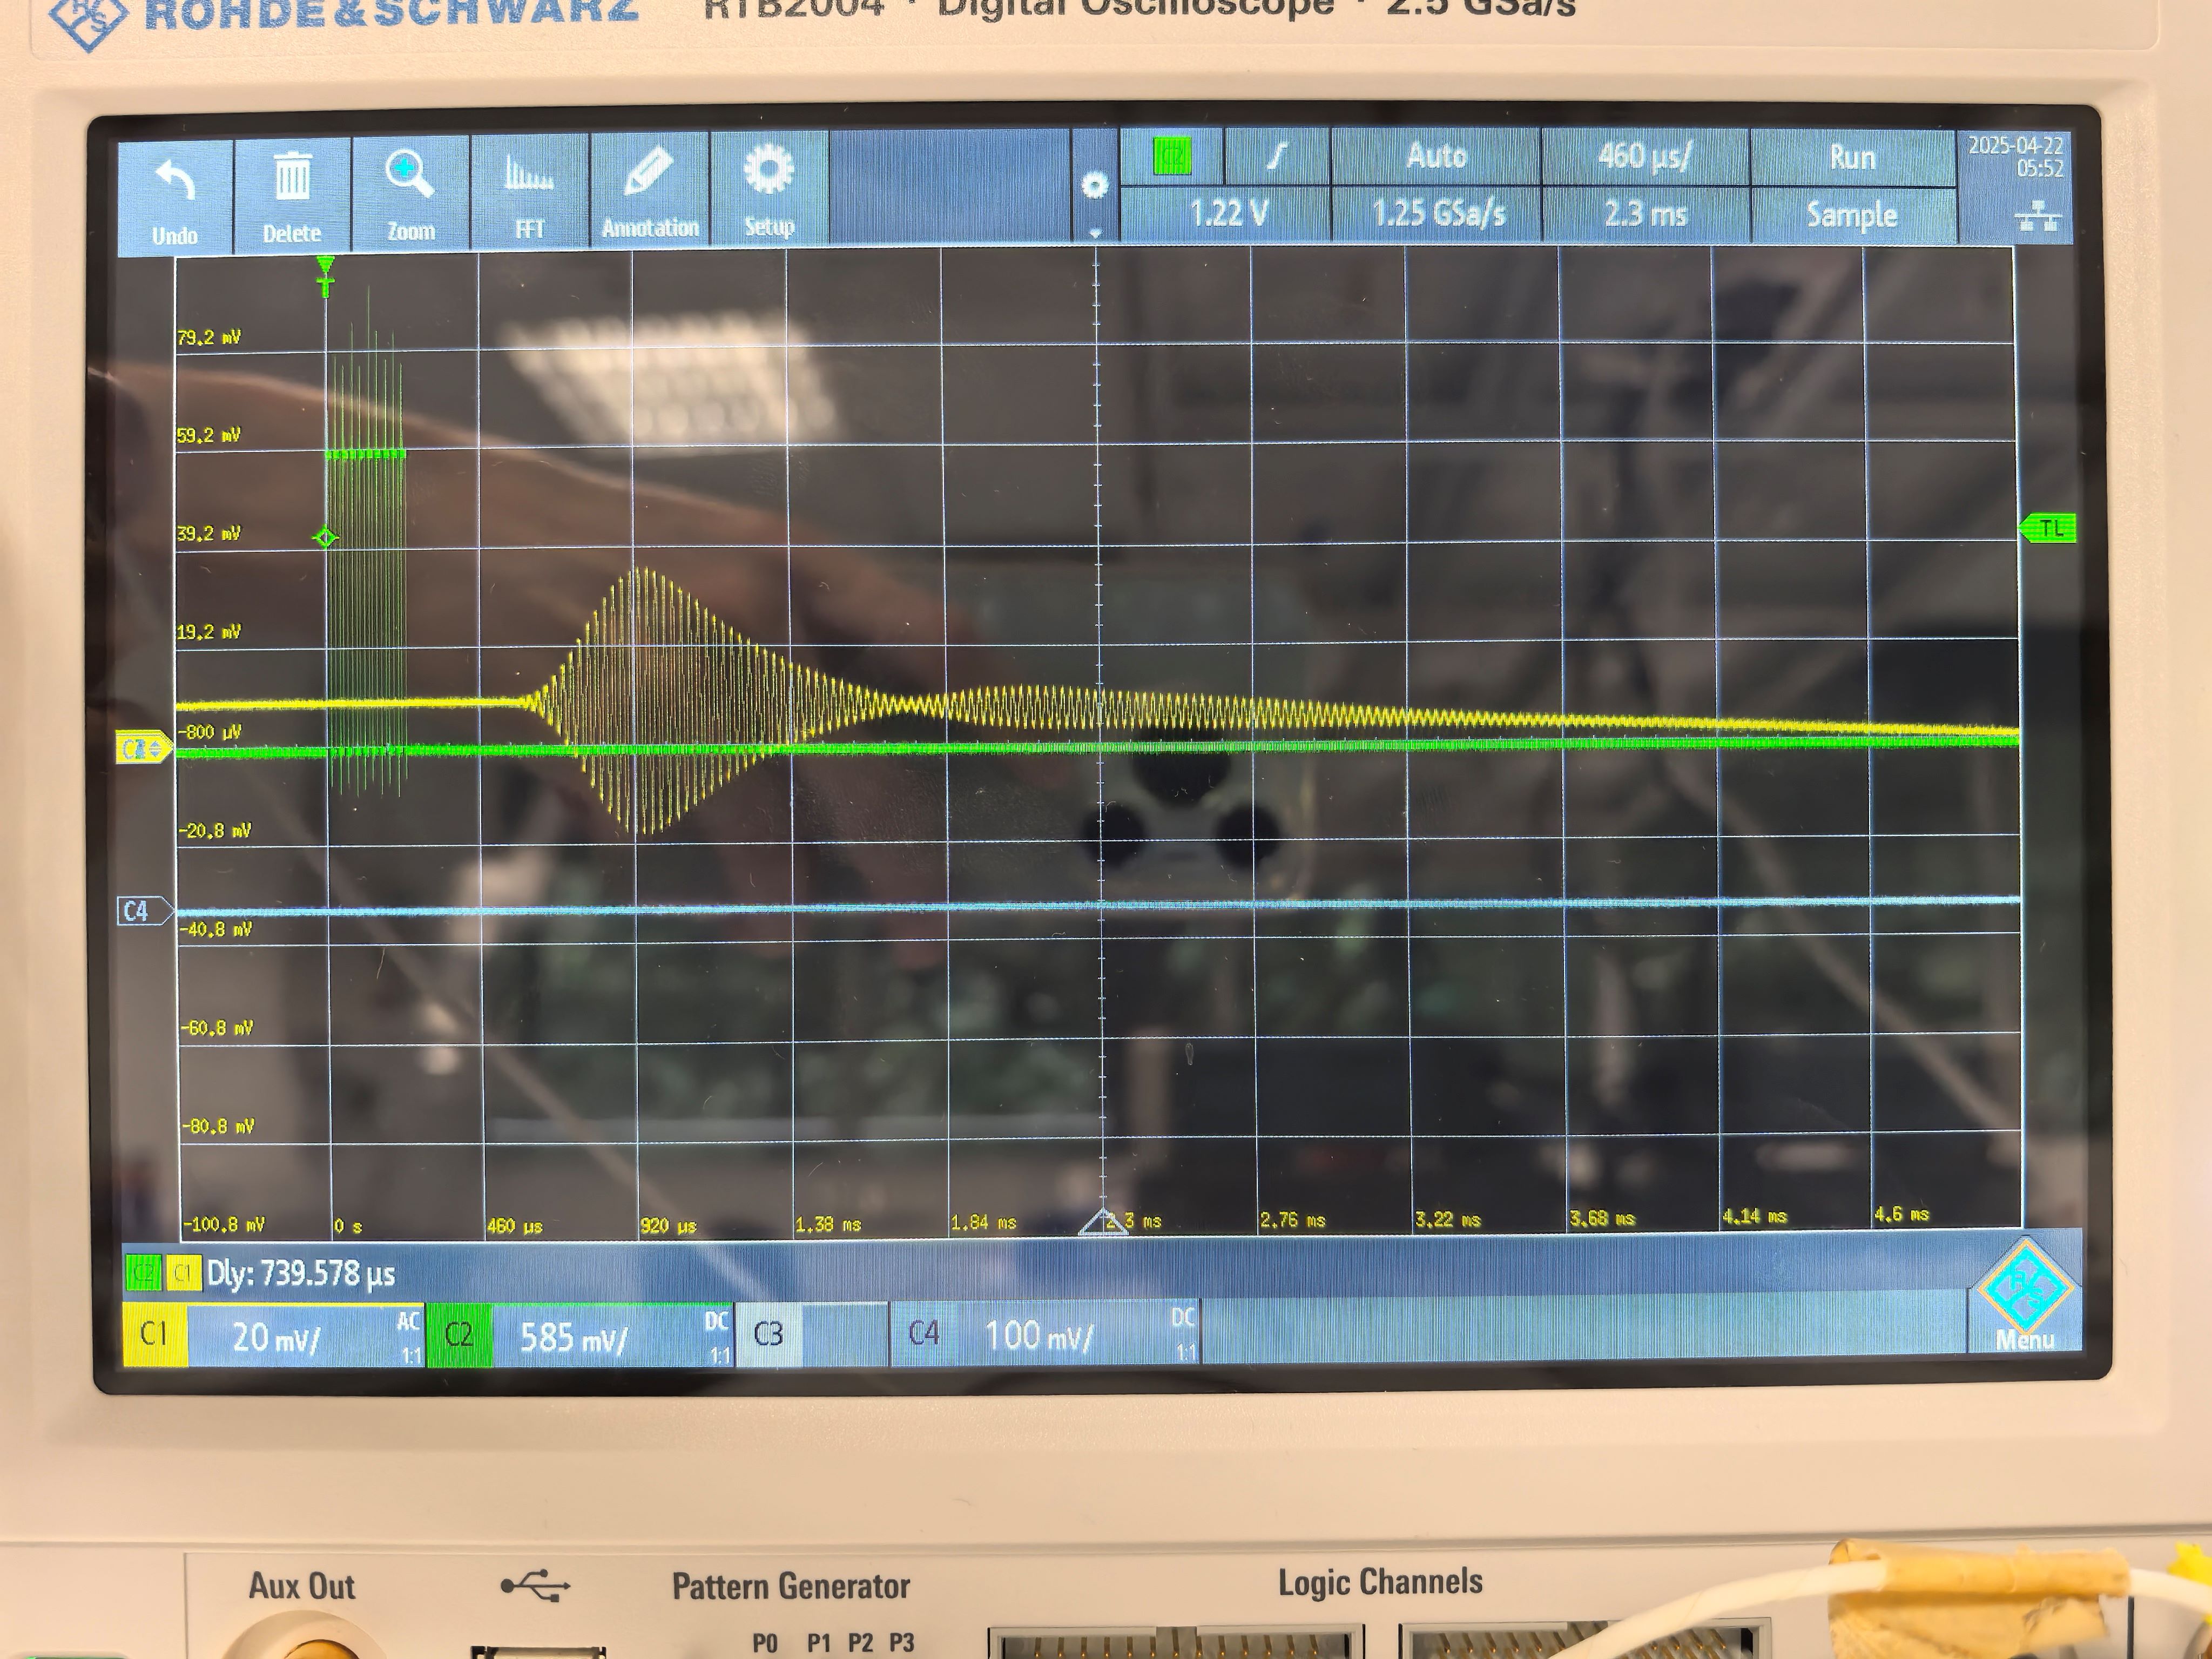The height and width of the screenshot is (1659, 2212).
Task: Toggle channel C2 label
Action: point(459,1335)
